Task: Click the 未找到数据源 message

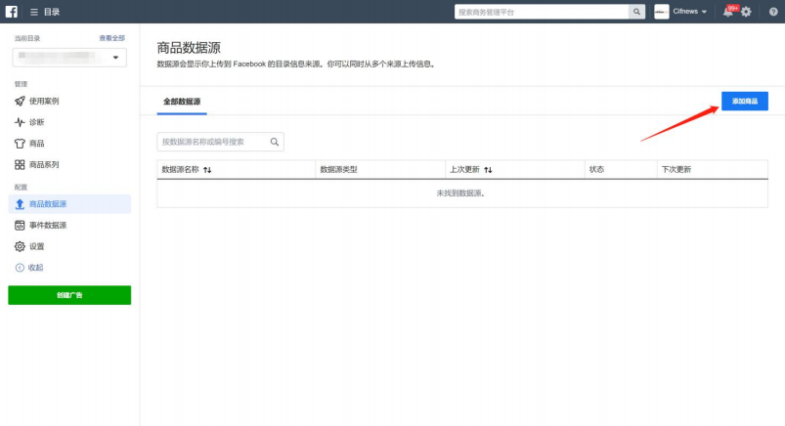Action: click(460, 193)
